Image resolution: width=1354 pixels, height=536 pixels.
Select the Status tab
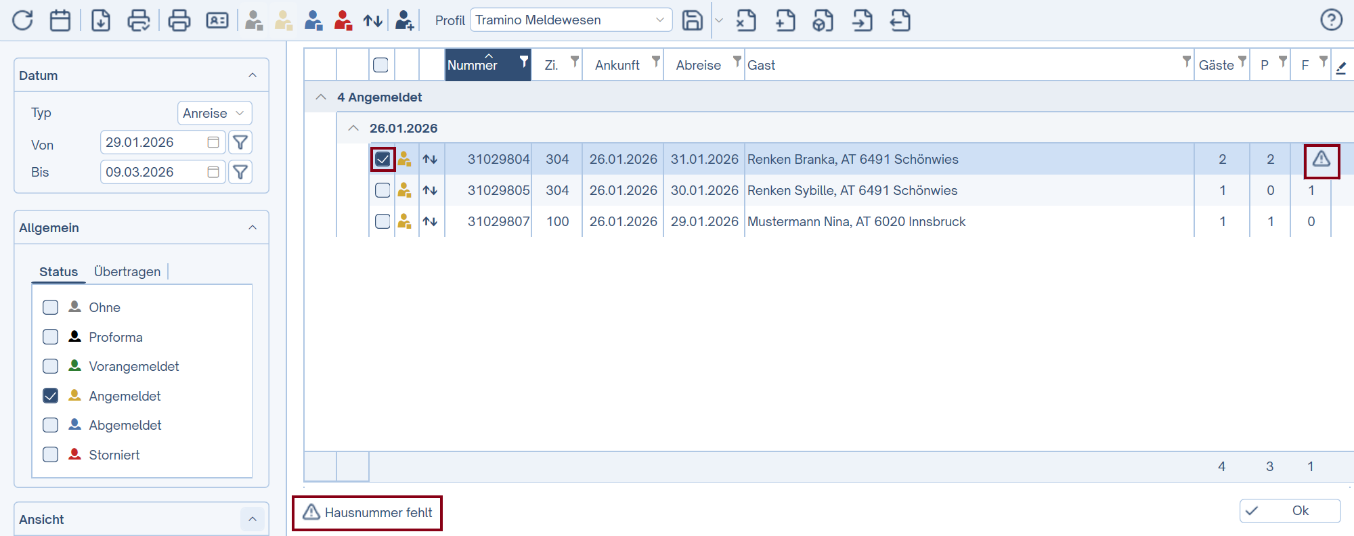(58, 271)
